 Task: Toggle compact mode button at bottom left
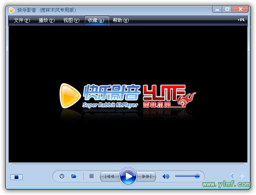pos(16,177)
